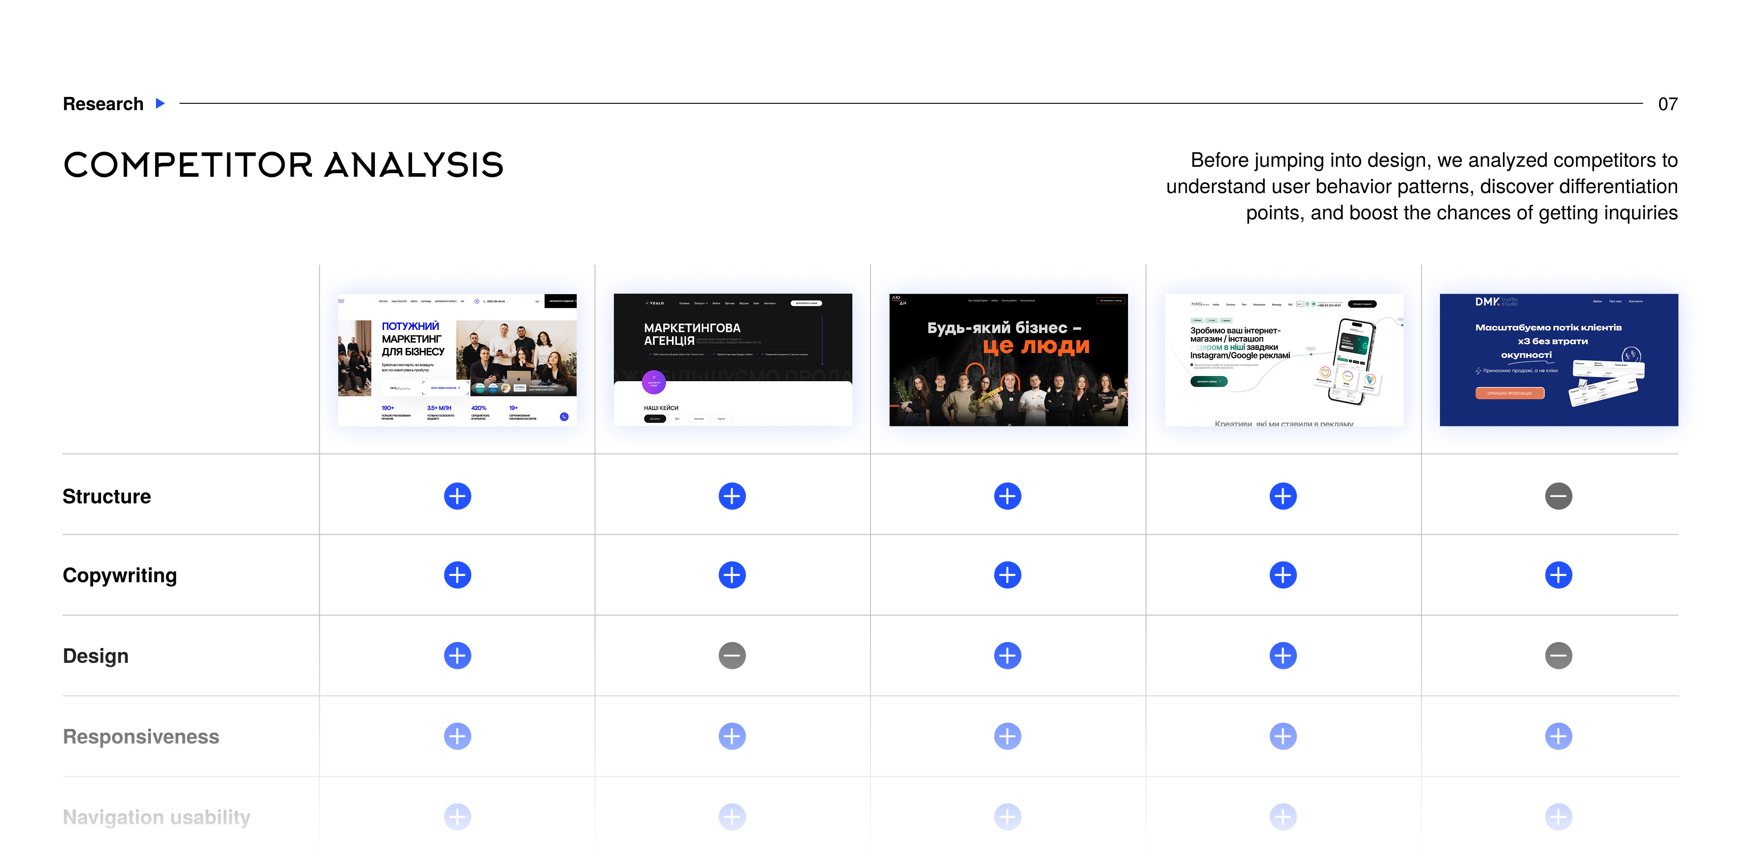Click the Research section label
1741x861 pixels.
tap(103, 104)
